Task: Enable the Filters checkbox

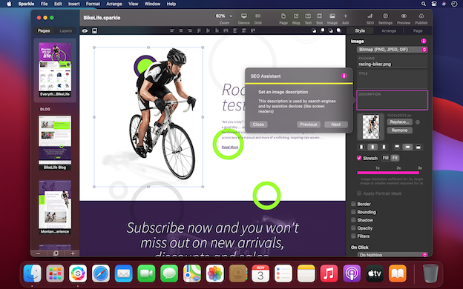Action: click(353, 236)
